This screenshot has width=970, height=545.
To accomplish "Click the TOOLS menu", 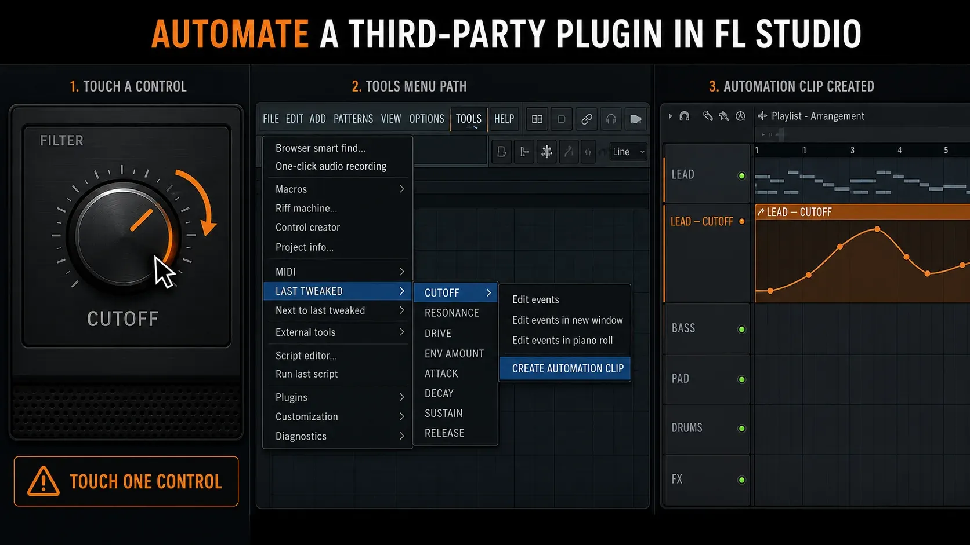I will click(x=469, y=119).
